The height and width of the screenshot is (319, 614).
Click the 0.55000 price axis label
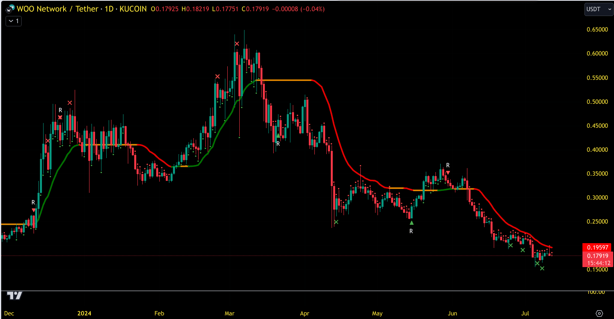(597, 77)
